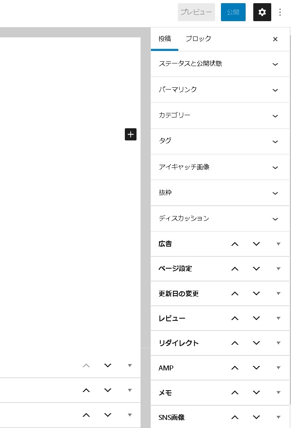Click the プレビュー button
The image size is (291, 428).
[x=196, y=12]
